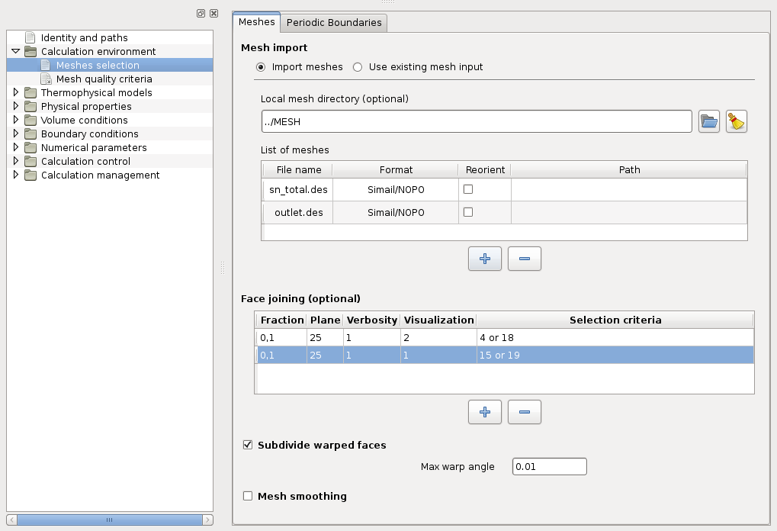Image resolution: width=777 pixels, height=531 pixels.
Task: Delete face joining using the minus button
Action: 524,412
